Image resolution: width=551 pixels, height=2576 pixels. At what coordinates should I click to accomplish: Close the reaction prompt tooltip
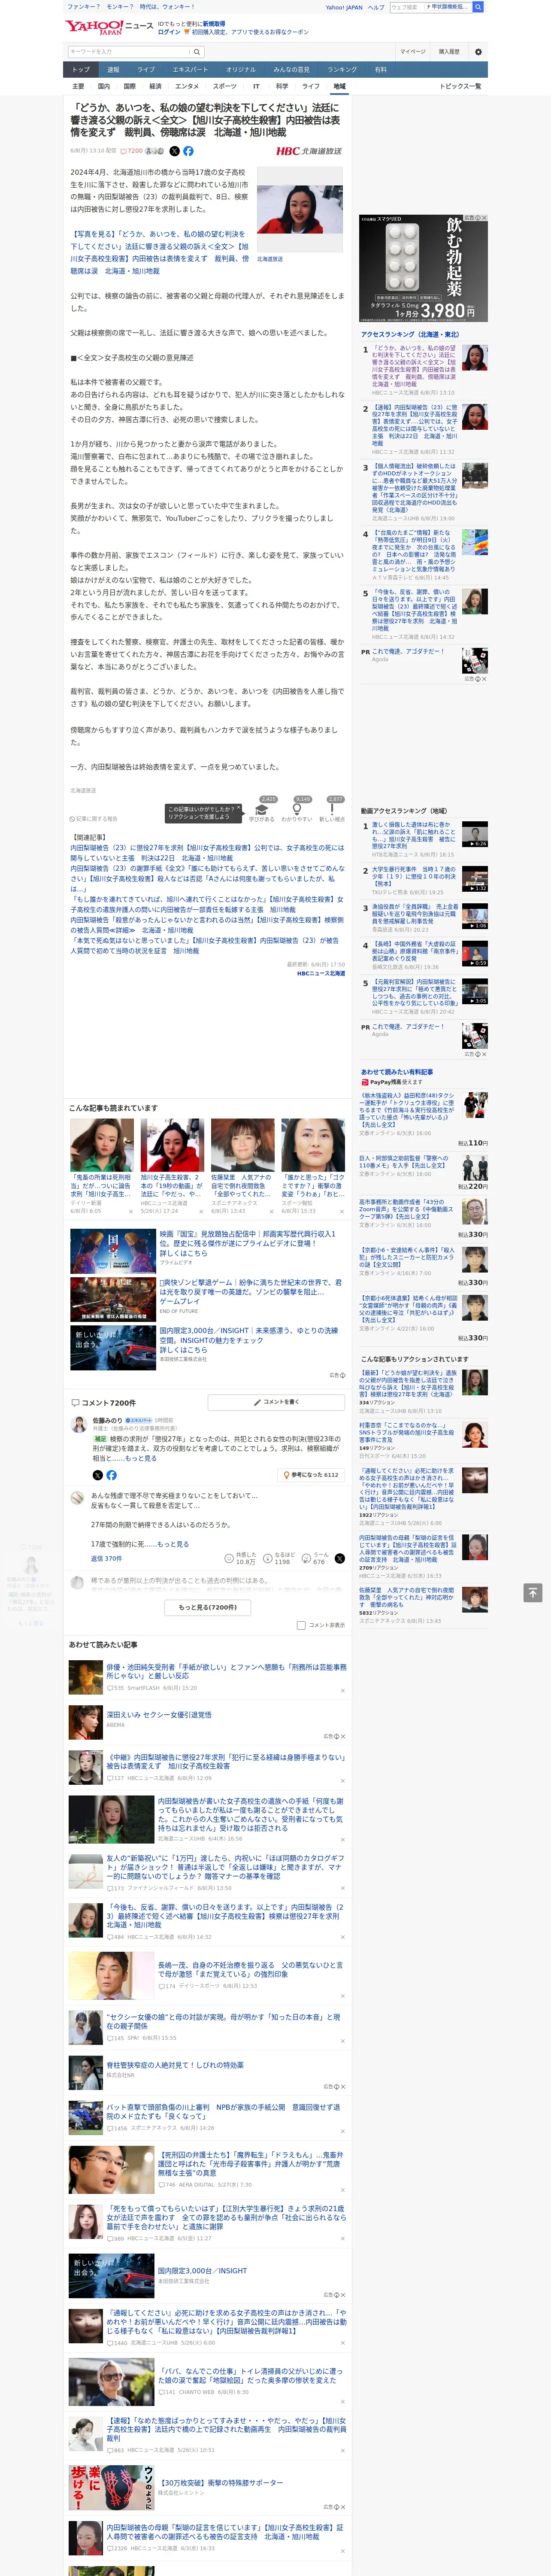[x=240, y=808]
